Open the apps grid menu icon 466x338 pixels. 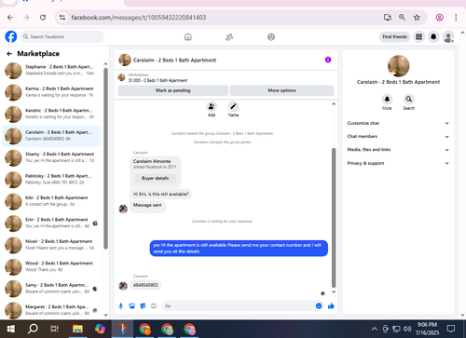click(x=419, y=37)
